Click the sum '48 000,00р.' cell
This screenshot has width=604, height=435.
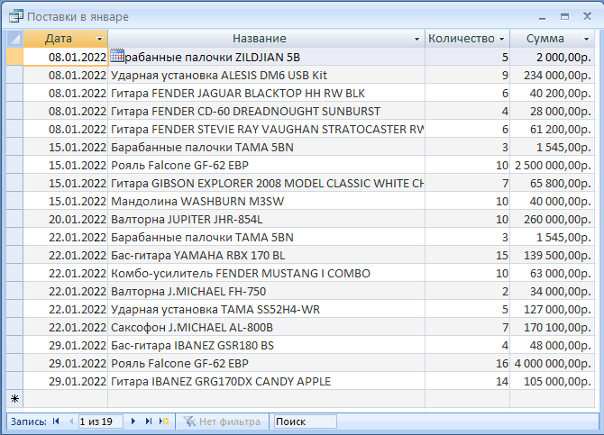click(552, 345)
